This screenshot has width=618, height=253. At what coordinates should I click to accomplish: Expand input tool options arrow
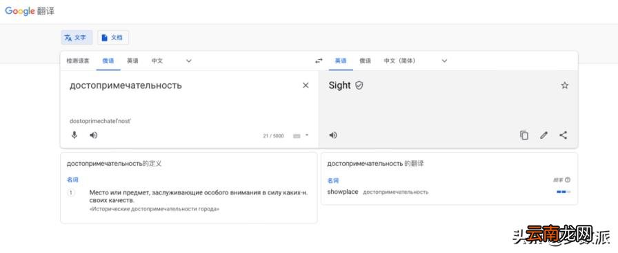(307, 135)
